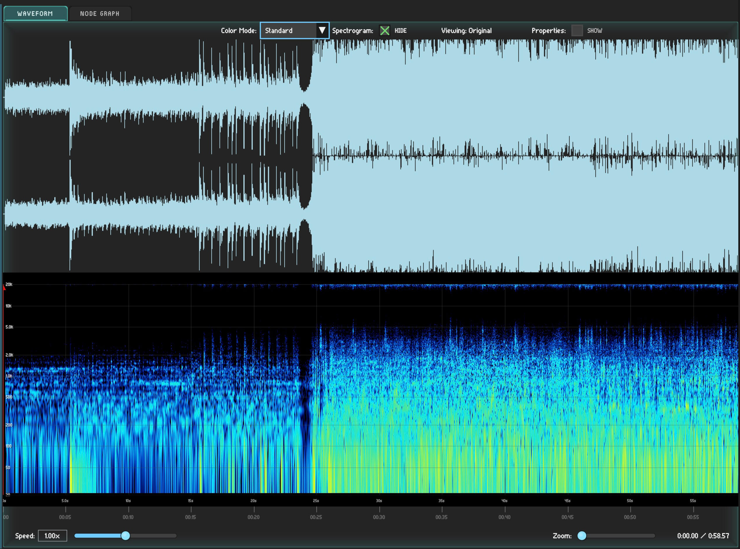This screenshot has width=740, height=549.
Task: Select the Waveform tab
Action: pos(35,14)
